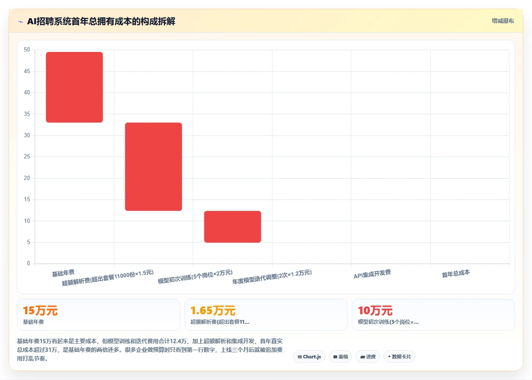Click the 模型初次训练 red waterfall bar
Screen dimensions: 532x380
click(x=233, y=227)
